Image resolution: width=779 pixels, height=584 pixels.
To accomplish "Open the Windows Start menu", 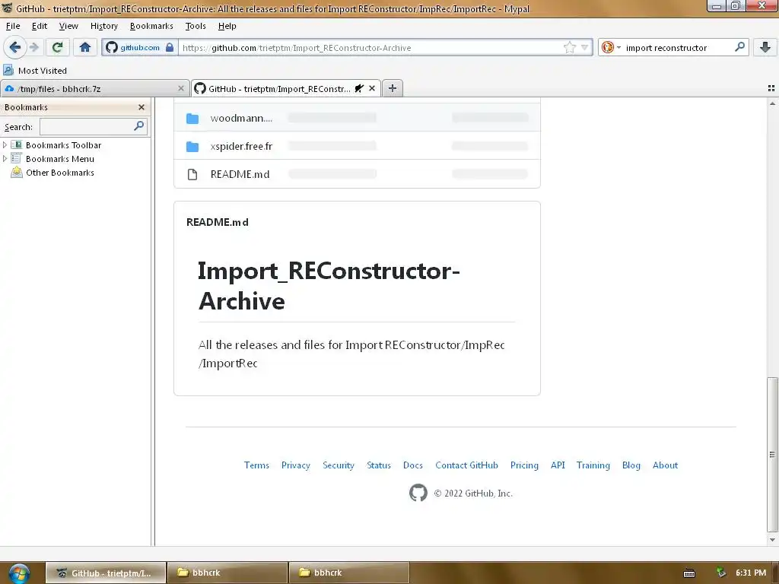I will click(19, 573).
